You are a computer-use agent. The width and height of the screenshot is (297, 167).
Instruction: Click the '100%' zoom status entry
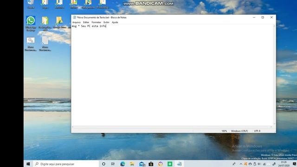click(x=224, y=131)
